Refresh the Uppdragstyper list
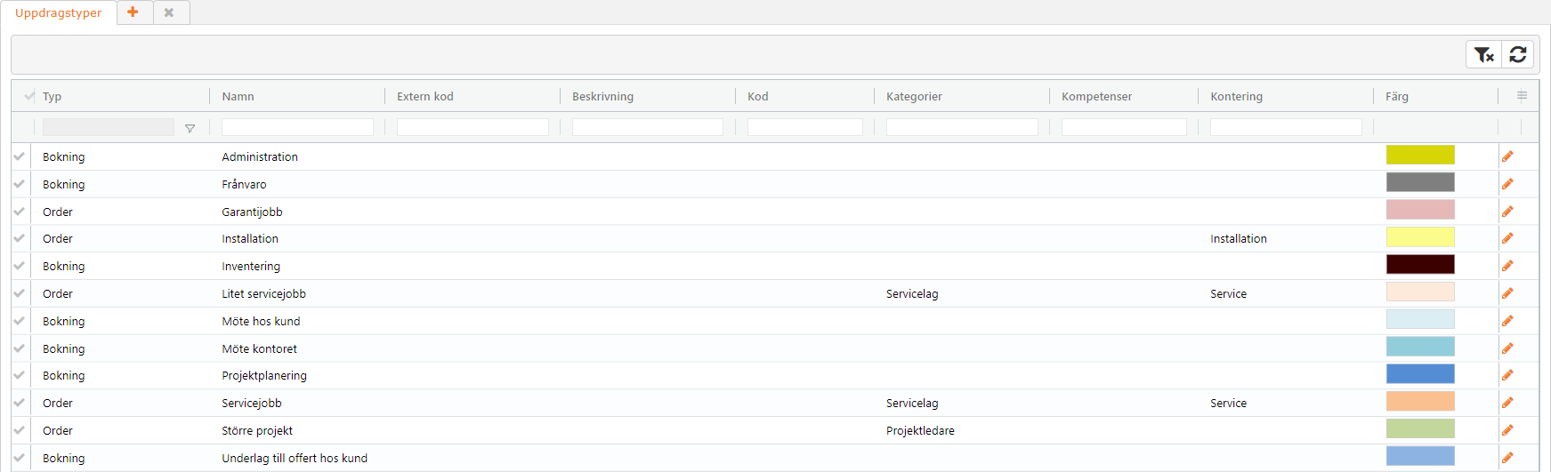 [1518, 54]
